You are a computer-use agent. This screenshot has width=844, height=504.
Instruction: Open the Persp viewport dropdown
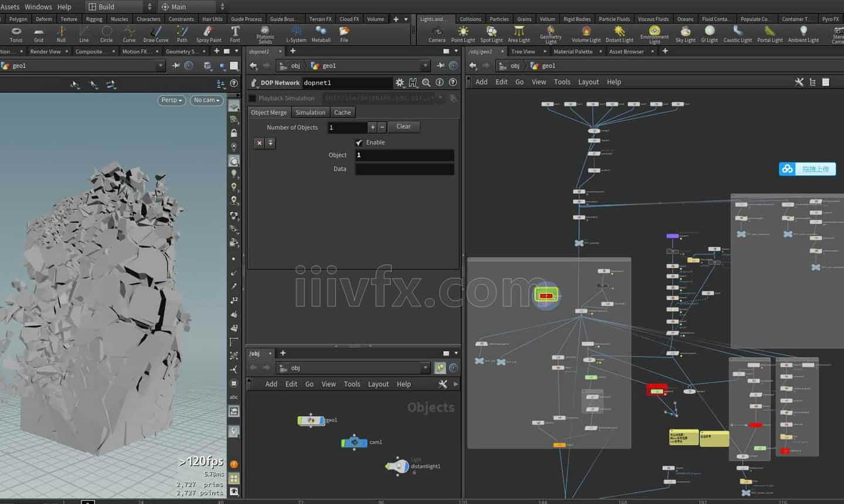[x=172, y=100]
